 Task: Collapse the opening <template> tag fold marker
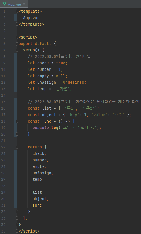click(17, 11)
